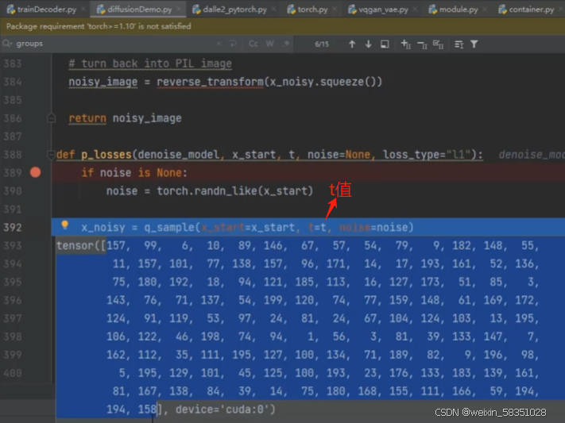Viewport: 565px width, 423px height.
Task: Click the inline hint 'denoise_mod' on line 388
Action: point(532,155)
